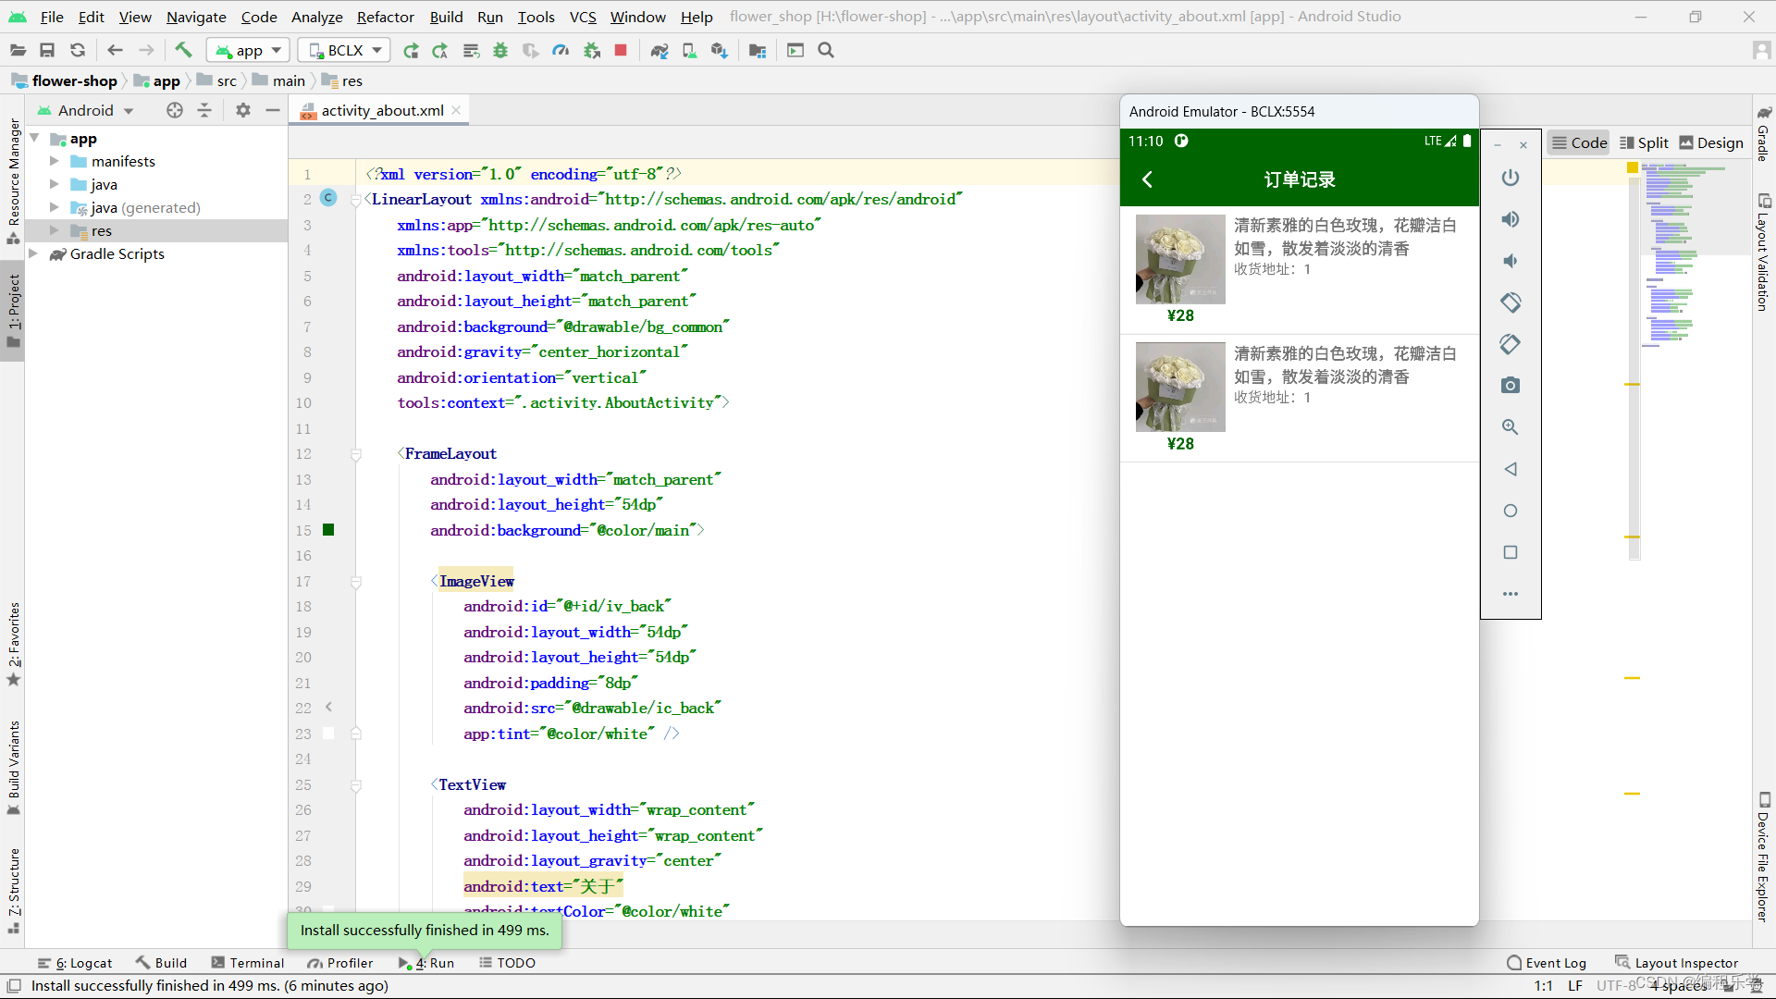The height and width of the screenshot is (999, 1776).
Task: Collapse the app module tree node
Action: [34, 139]
